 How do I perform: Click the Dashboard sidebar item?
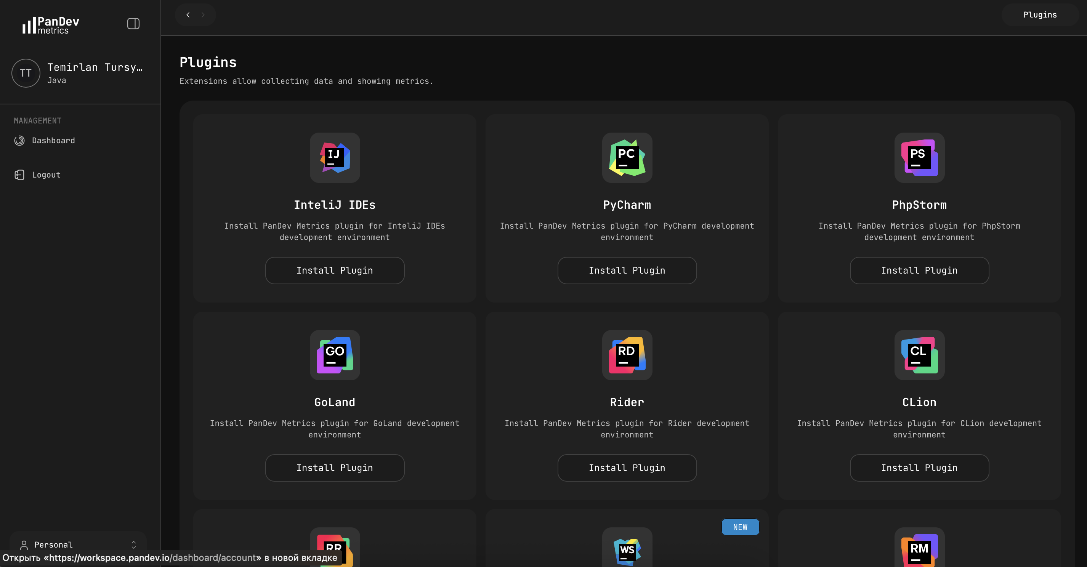[x=53, y=141]
